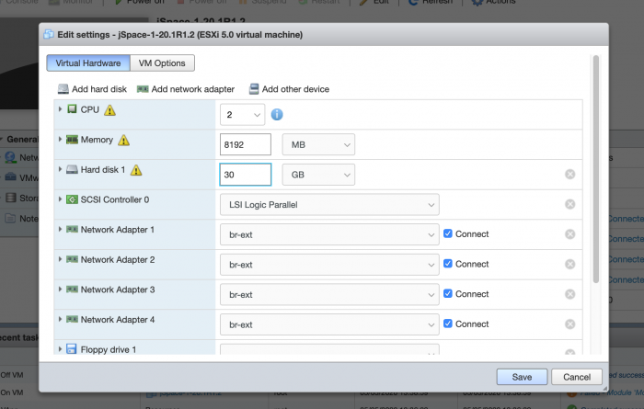
Task: Cancel the Edit settings dialog
Action: point(577,377)
